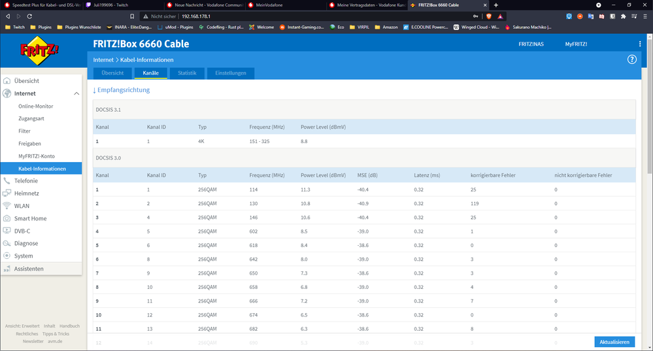653x351 pixels.
Task: Click the Brave rewards triangle icon
Action: tap(500, 16)
